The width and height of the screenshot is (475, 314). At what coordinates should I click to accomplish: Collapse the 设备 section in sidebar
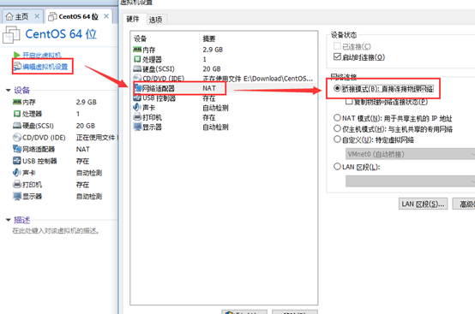(9, 90)
